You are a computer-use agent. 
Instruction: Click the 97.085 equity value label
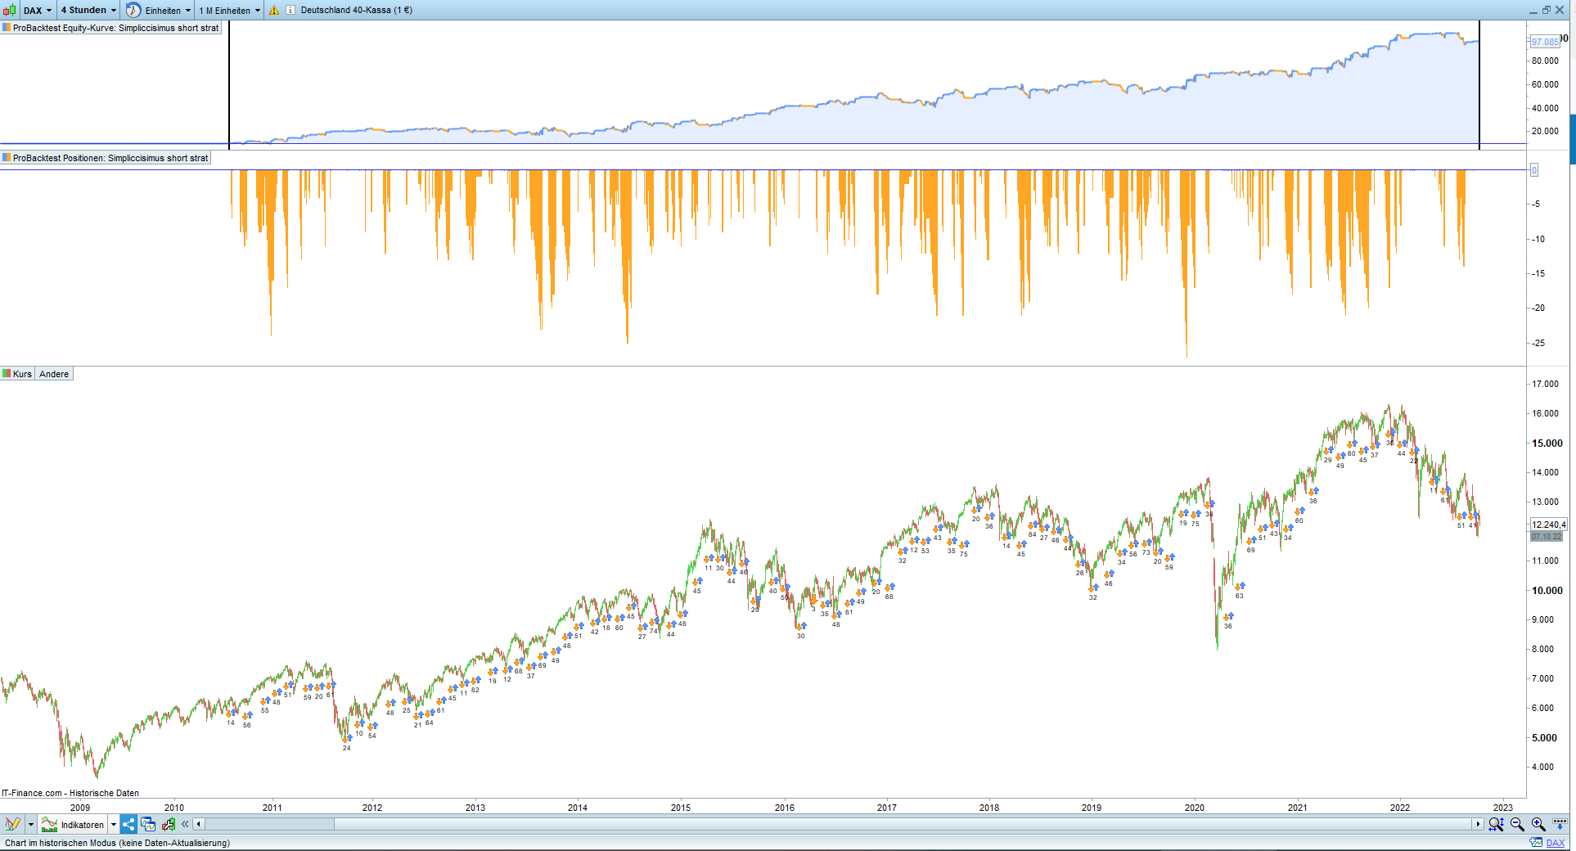[x=1544, y=42]
